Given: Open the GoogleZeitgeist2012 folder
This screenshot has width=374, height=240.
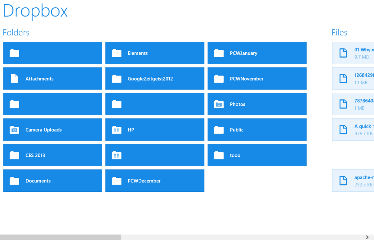Looking at the screenshot, I should (x=155, y=79).
